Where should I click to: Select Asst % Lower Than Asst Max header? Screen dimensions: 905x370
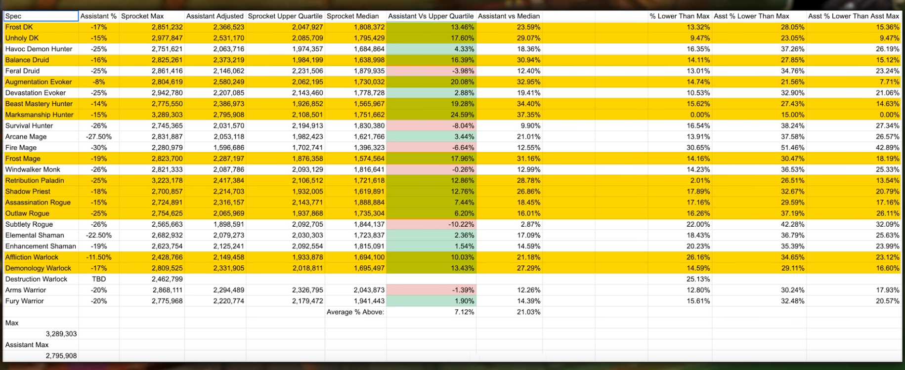coord(854,16)
